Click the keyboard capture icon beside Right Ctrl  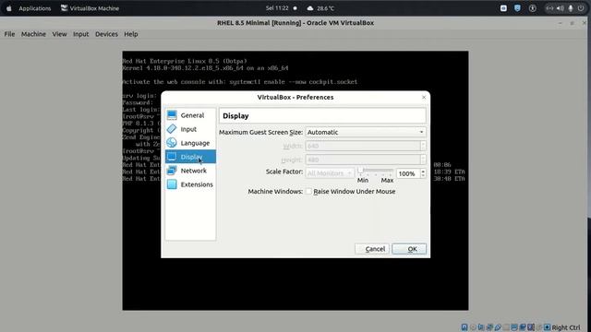(548, 327)
